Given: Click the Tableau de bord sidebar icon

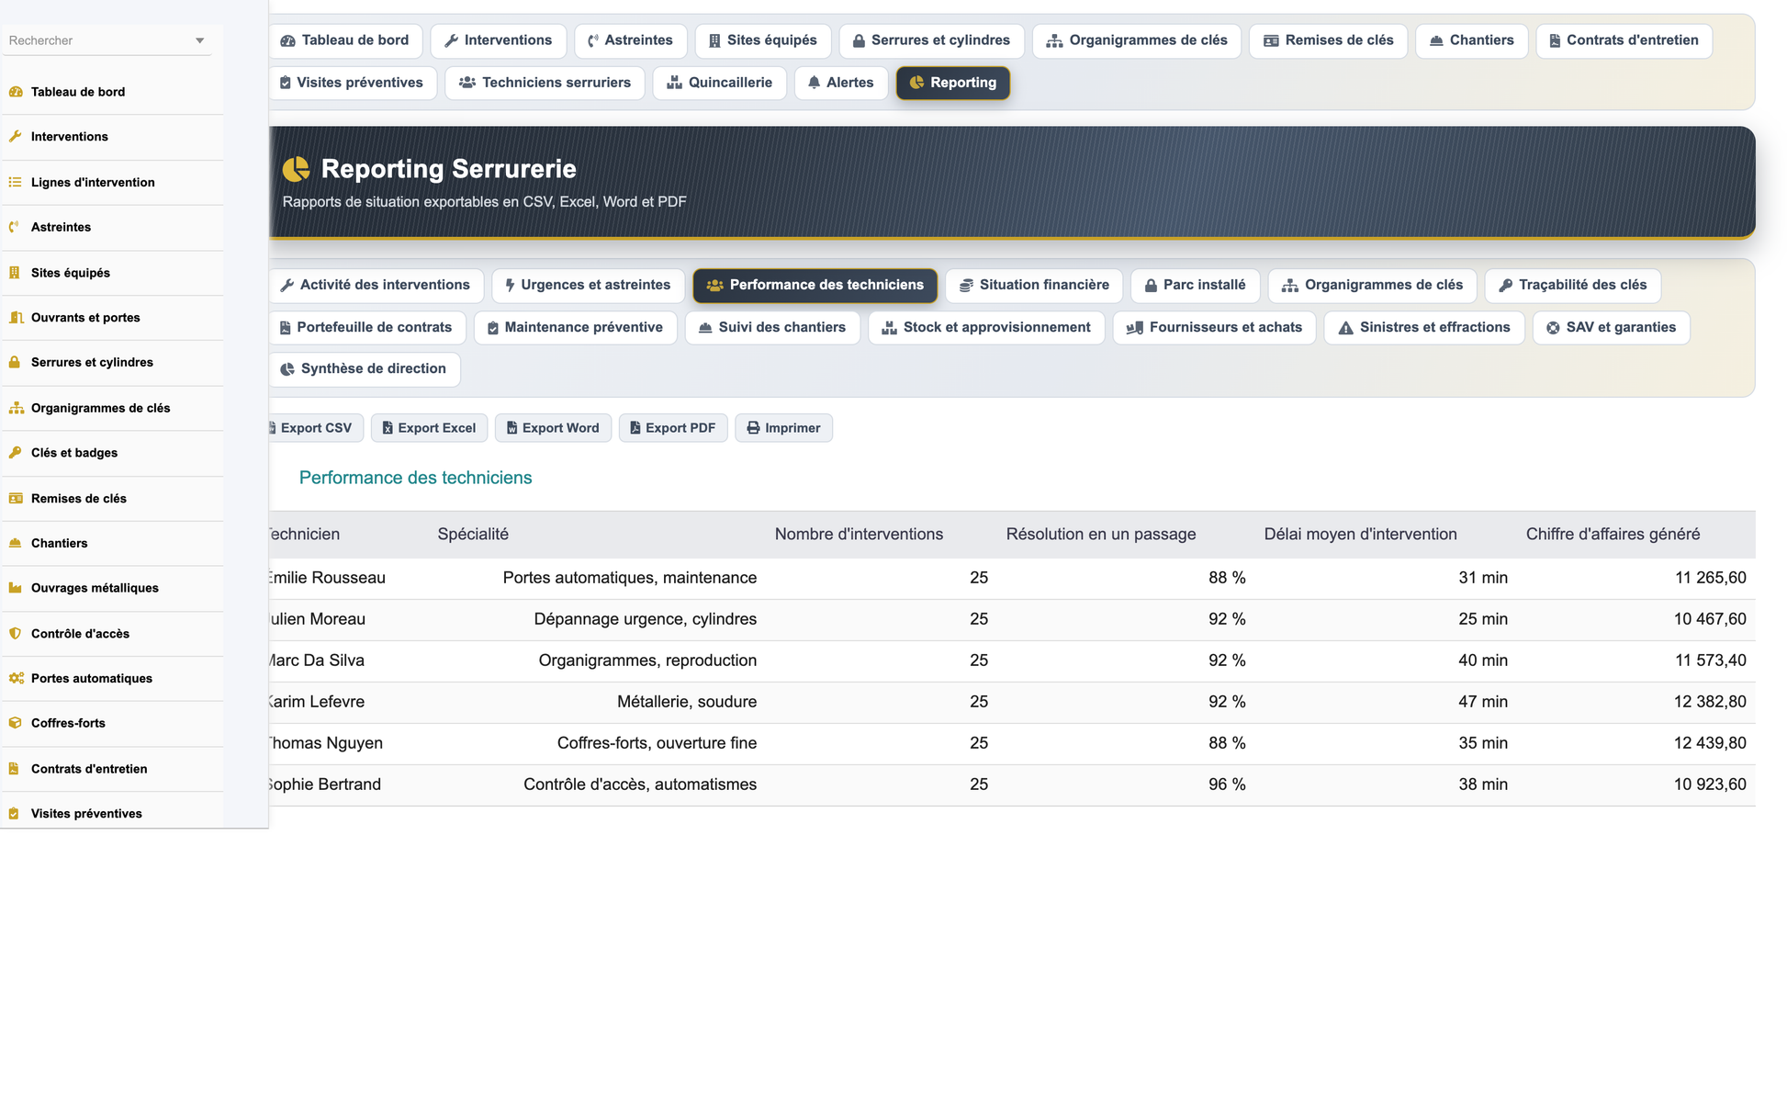Looking at the screenshot, I should (x=16, y=92).
